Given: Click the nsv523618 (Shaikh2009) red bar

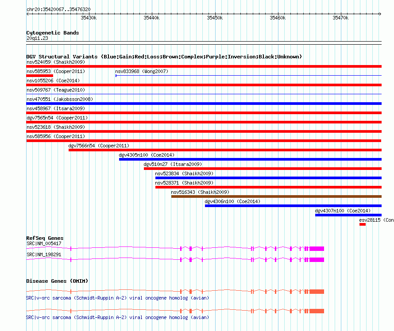Looking at the screenshot, I should tap(204, 131).
